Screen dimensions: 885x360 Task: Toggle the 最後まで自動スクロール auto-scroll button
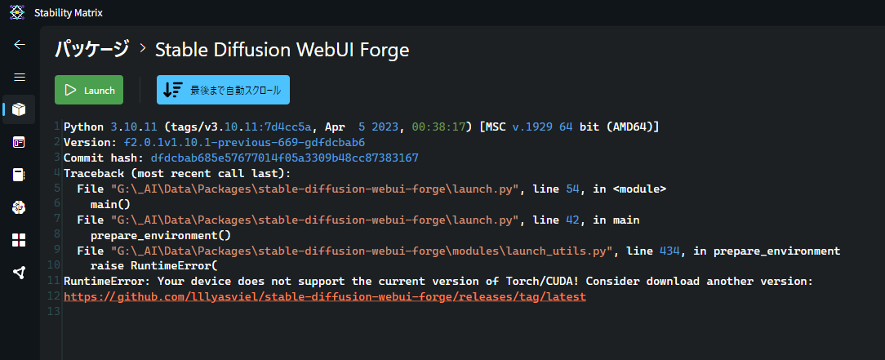223,90
